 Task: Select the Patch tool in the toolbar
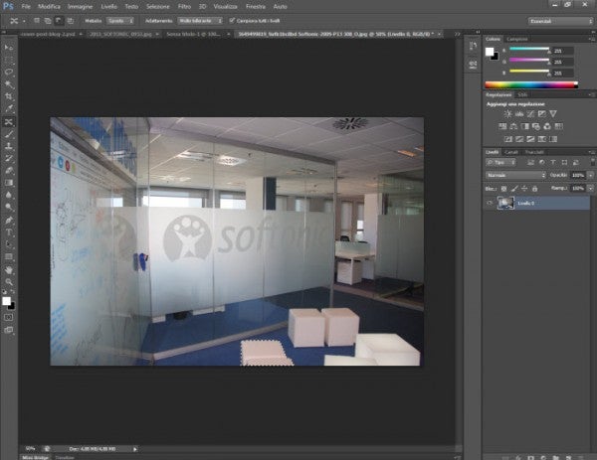pyautogui.click(x=9, y=121)
